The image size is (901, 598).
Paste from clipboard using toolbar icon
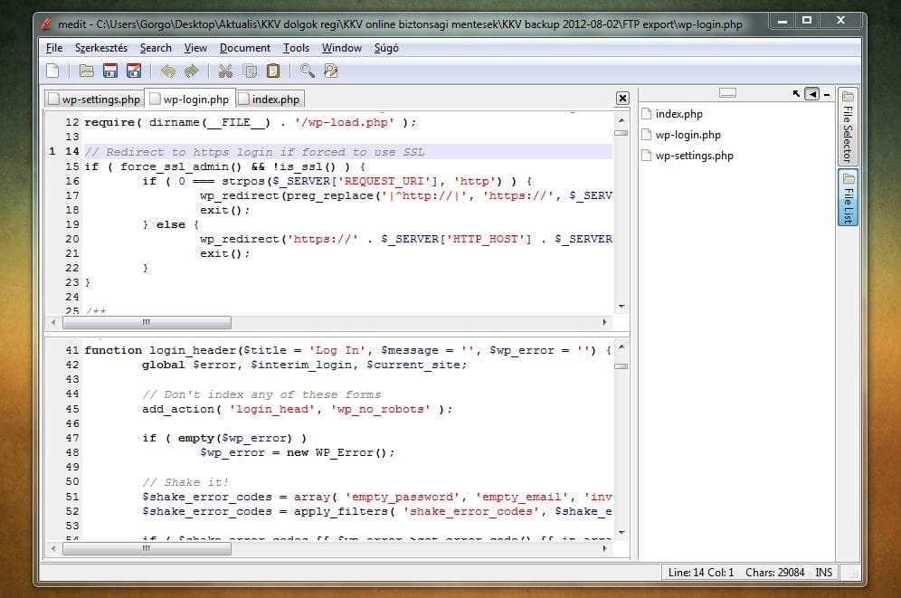(273, 71)
